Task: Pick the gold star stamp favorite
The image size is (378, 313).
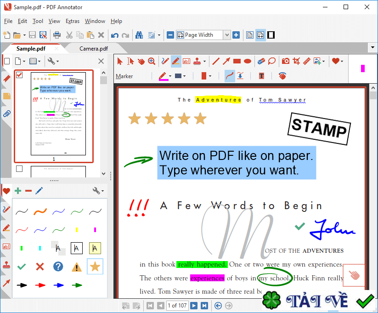Action: tap(95, 267)
